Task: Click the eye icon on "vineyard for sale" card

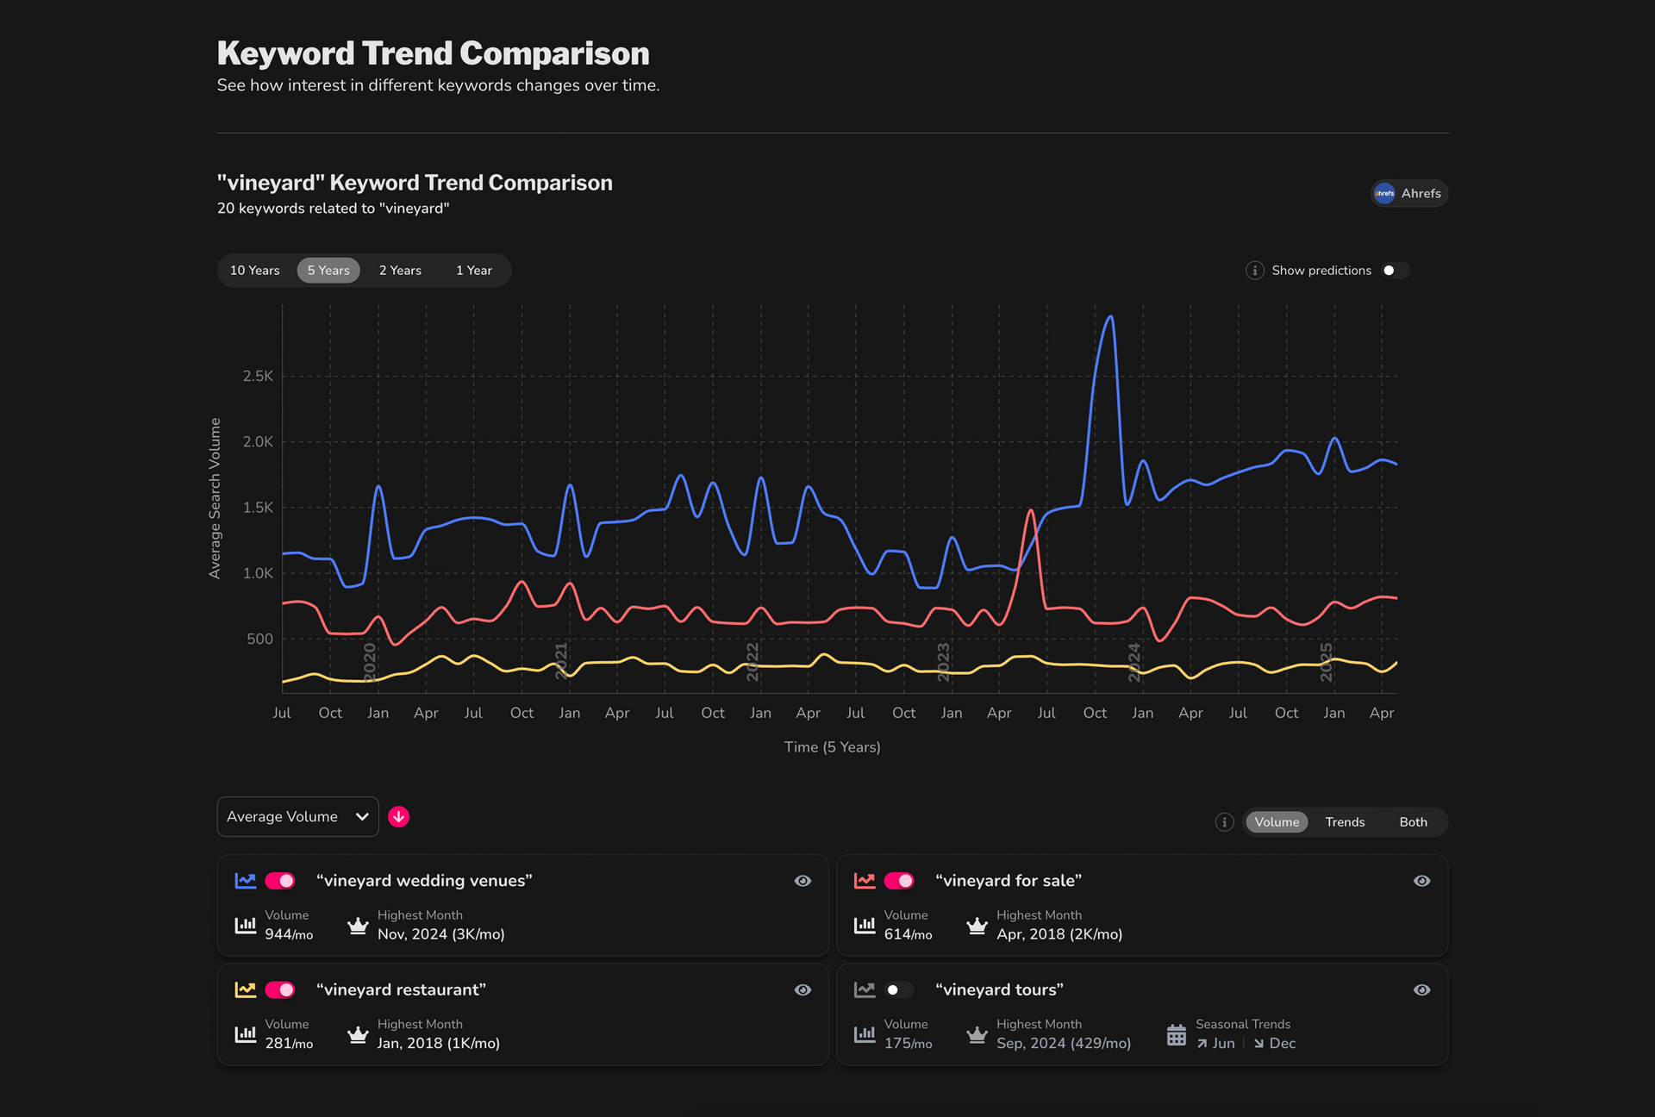Action: click(1421, 880)
